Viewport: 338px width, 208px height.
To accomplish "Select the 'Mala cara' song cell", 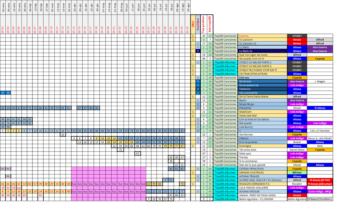I will tap(262, 154).
